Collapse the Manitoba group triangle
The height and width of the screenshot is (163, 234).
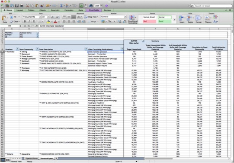tap(6, 52)
